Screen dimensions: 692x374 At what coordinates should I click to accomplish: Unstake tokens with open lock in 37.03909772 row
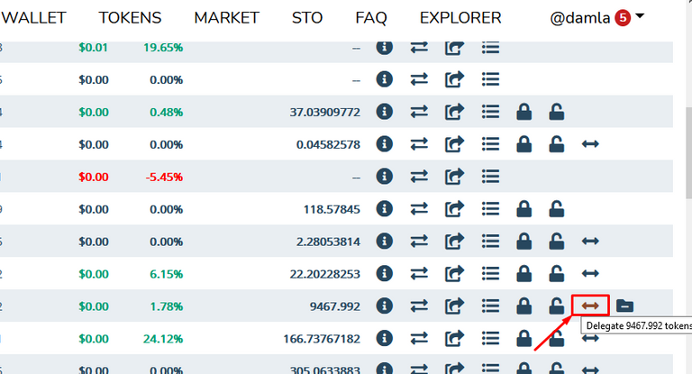point(557,112)
